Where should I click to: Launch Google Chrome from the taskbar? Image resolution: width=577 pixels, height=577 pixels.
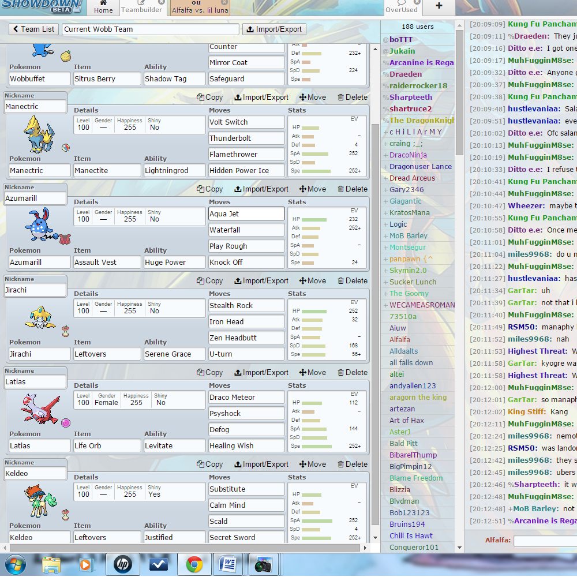[194, 564]
